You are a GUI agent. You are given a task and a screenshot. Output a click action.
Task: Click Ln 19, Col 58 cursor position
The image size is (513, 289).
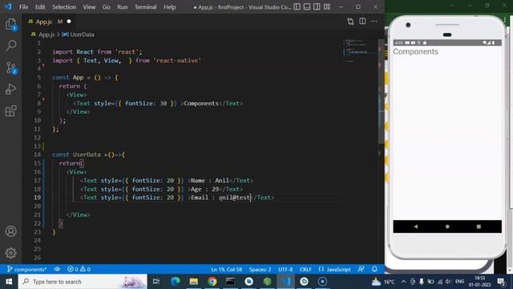[226, 270]
